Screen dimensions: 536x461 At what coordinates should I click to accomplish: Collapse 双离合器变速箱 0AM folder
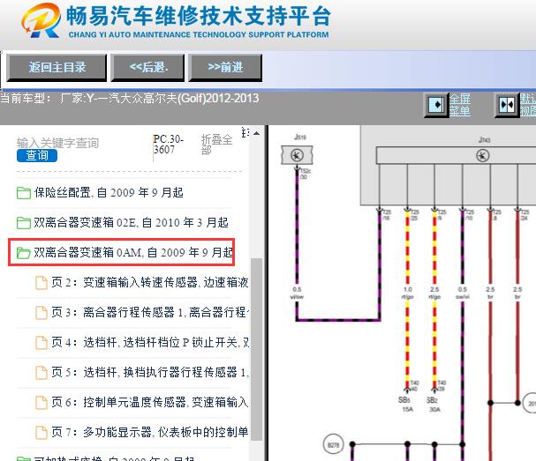coord(133,253)
